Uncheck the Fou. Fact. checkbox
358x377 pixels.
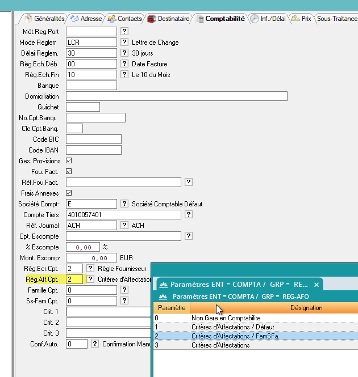tap(69, 172)
